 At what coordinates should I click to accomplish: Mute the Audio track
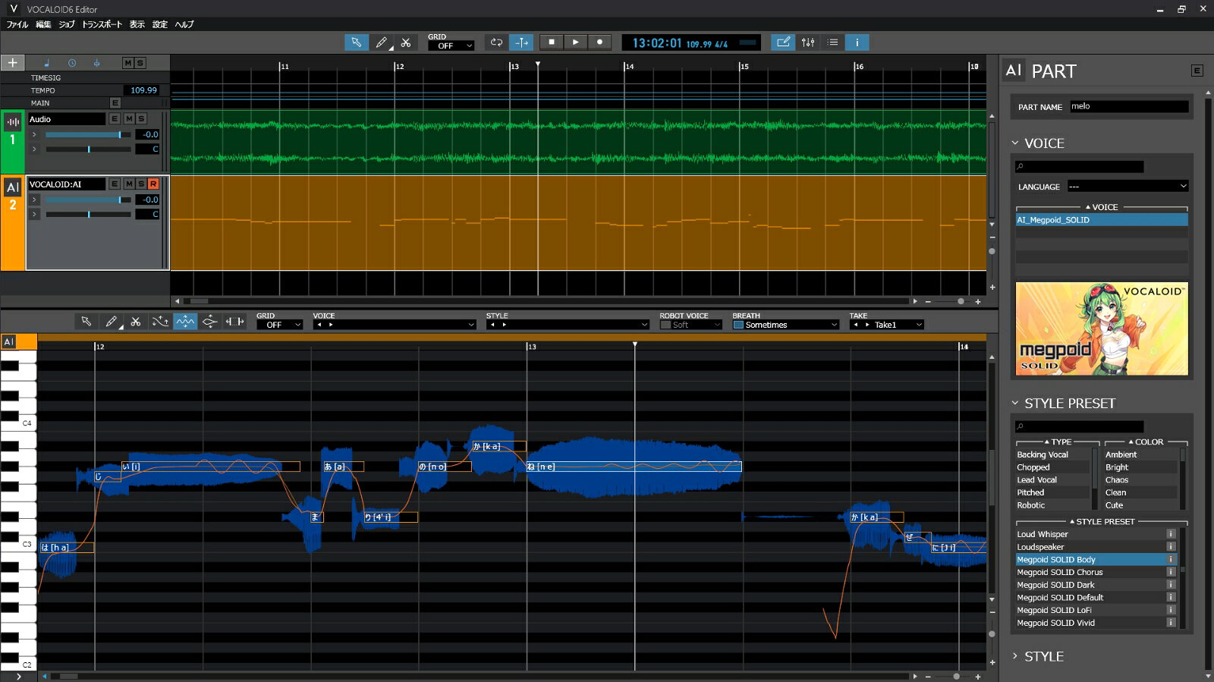[129, 119]
